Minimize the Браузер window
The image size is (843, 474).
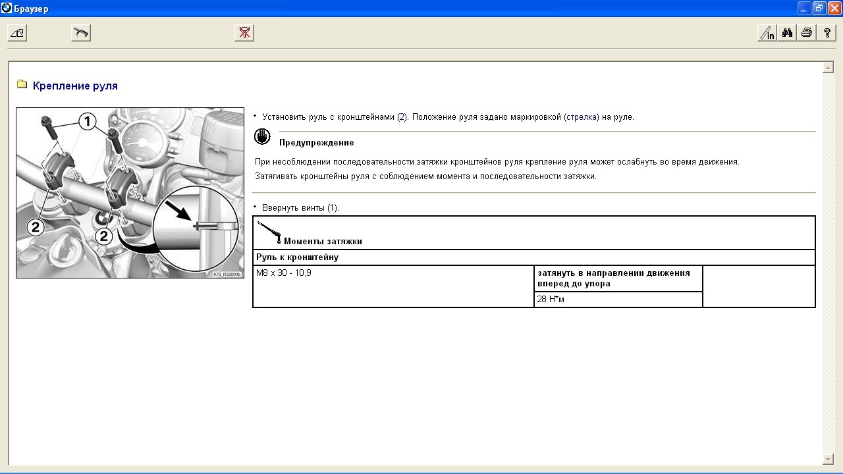[x=804, y=9]
